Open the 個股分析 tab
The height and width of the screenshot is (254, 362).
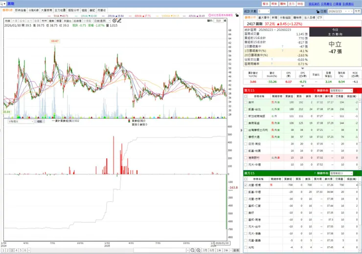click(73, 10)
